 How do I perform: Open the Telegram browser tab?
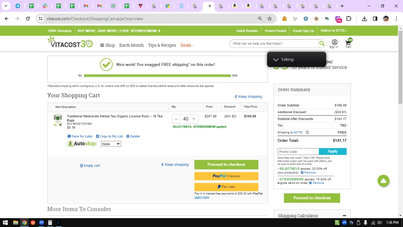18,6
